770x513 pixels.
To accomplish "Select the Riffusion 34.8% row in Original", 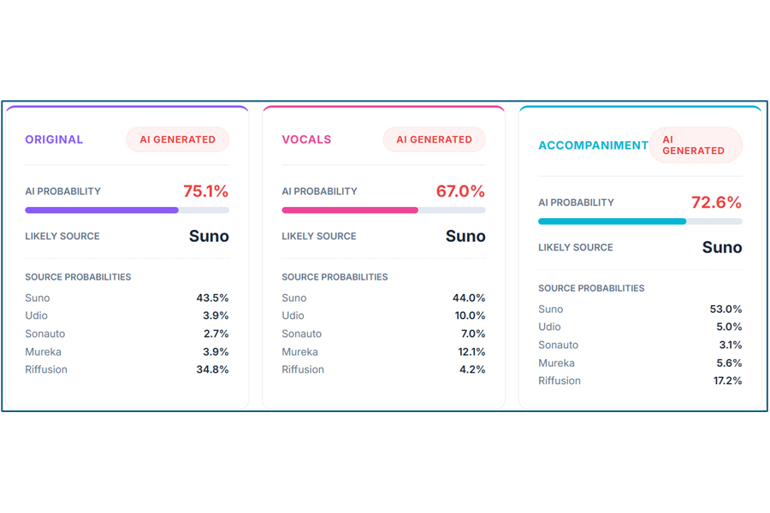I will (127, 369).
